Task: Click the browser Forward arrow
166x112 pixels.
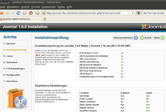Action: (x=8, y=13)
